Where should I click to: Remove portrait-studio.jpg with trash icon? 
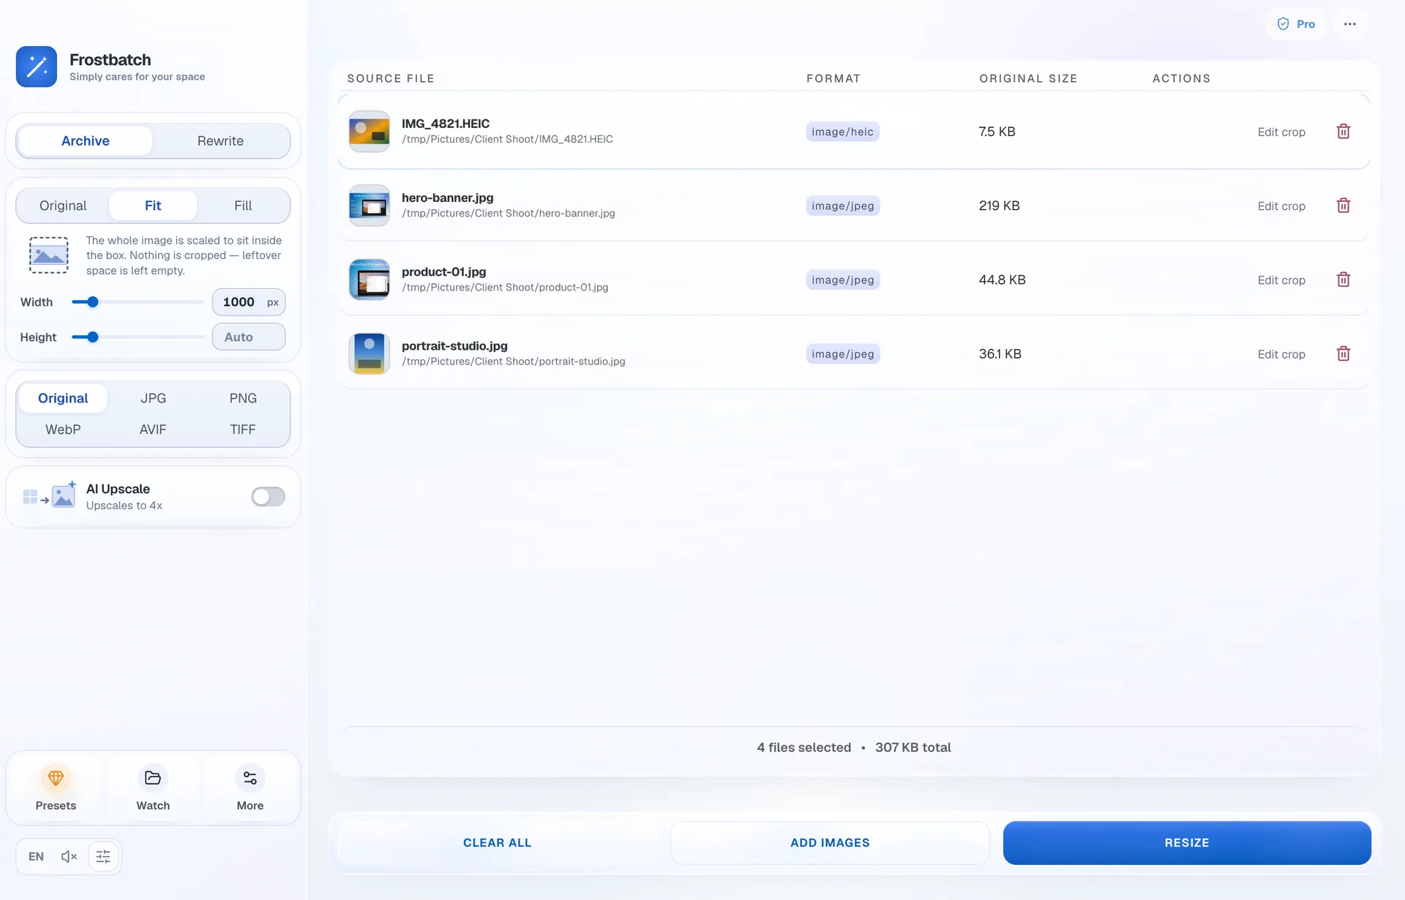[1344, 353]
